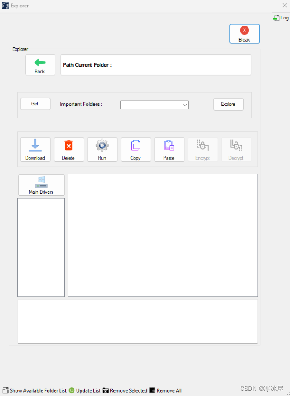Click the Get button
The image size is (290, 396).
35,104
